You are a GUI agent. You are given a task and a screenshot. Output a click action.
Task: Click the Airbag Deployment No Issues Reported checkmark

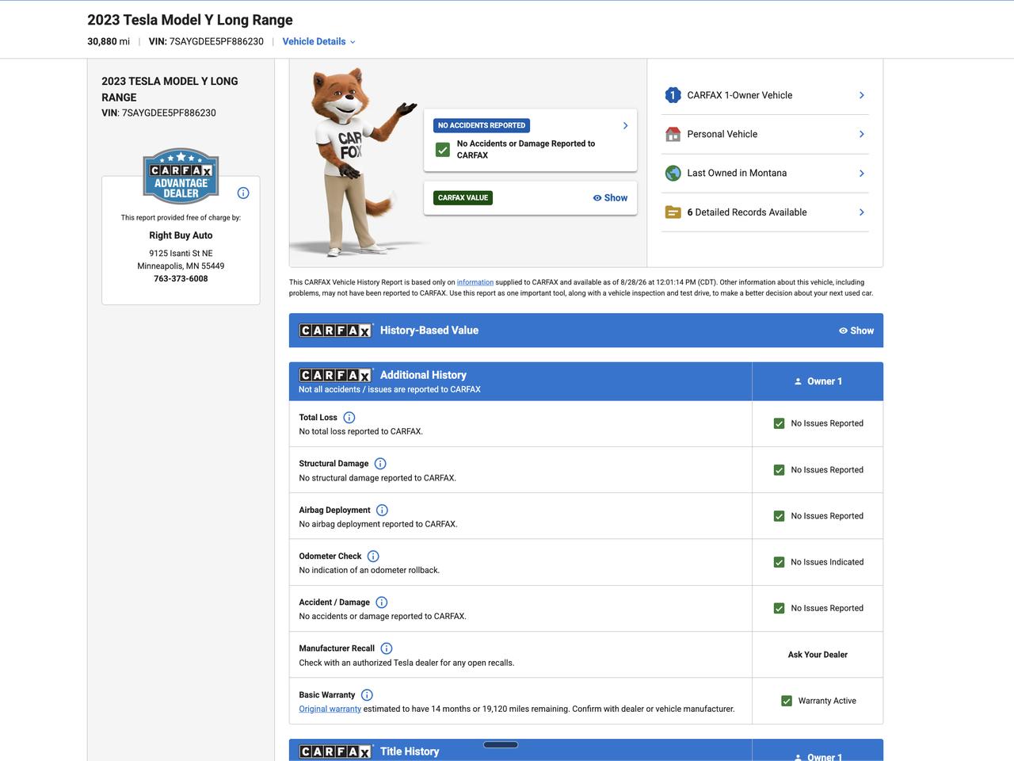779,516
